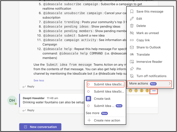React with the laughing emoji
This screenshot has height=132, width=177.
point(130,90)
